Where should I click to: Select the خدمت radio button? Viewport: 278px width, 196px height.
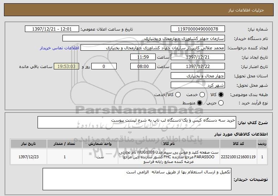click(x=202, y=95)
